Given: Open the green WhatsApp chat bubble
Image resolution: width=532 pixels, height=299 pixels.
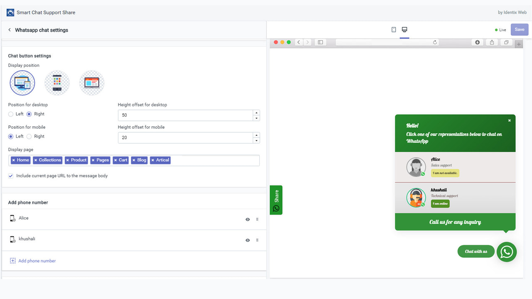Looking at the screenshot, I should click(x=507, y=252).
